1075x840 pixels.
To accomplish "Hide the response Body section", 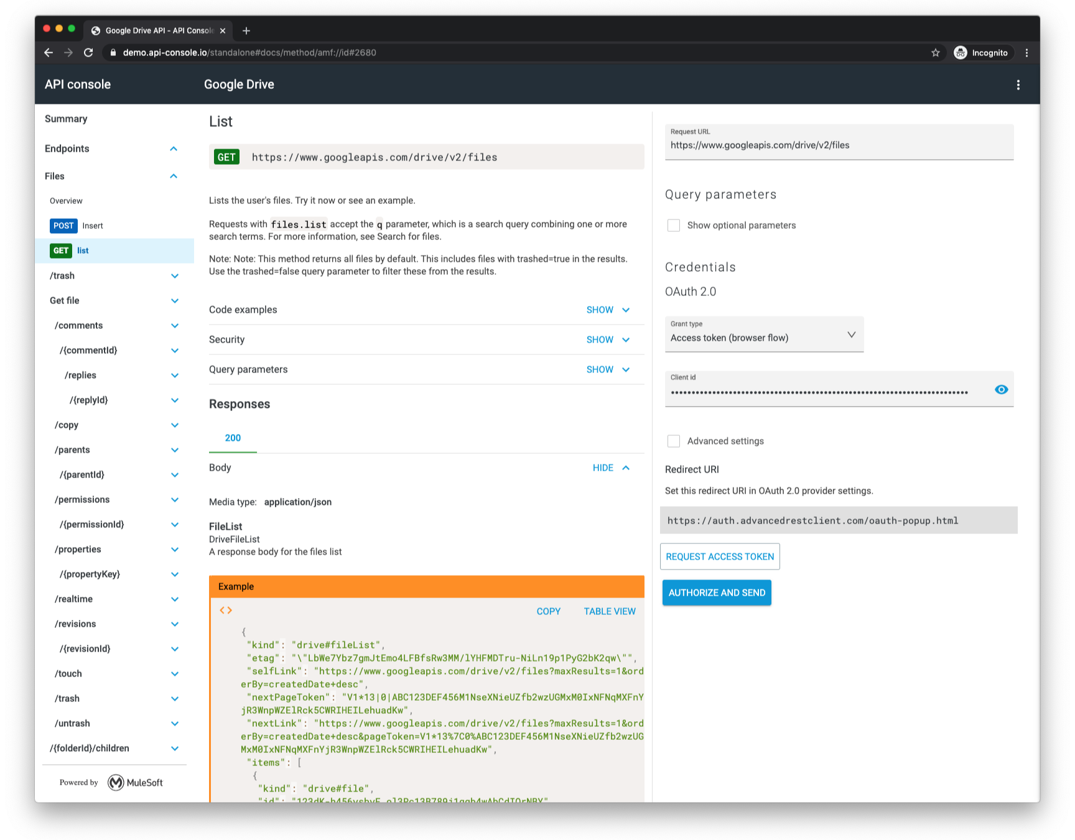I will (x=611, y=468).
